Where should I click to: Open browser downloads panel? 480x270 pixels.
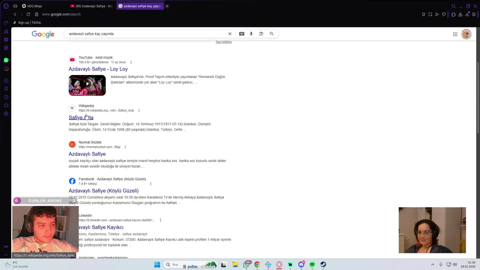(x=467, y=14)
